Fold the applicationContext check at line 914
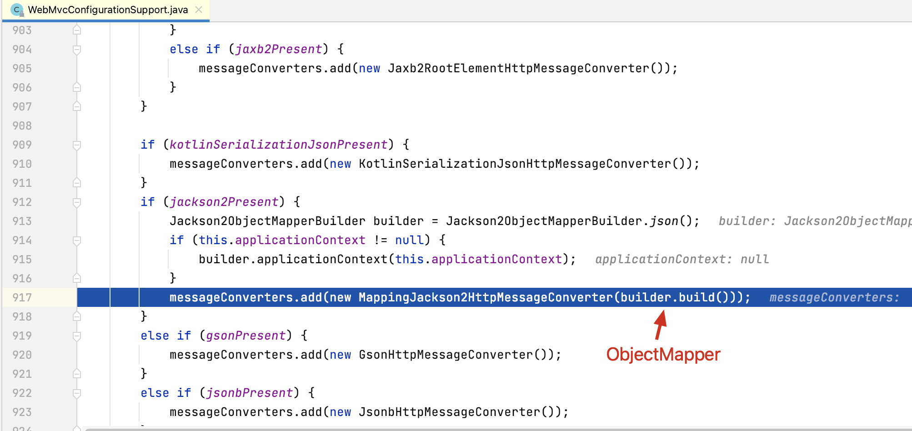912x431 pixels. pos(77,240)
